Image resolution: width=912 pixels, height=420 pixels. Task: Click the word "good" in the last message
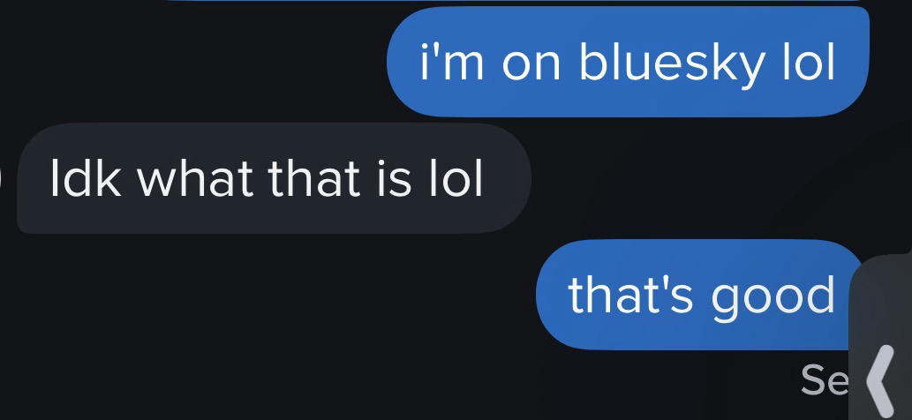tap(773, 297)
